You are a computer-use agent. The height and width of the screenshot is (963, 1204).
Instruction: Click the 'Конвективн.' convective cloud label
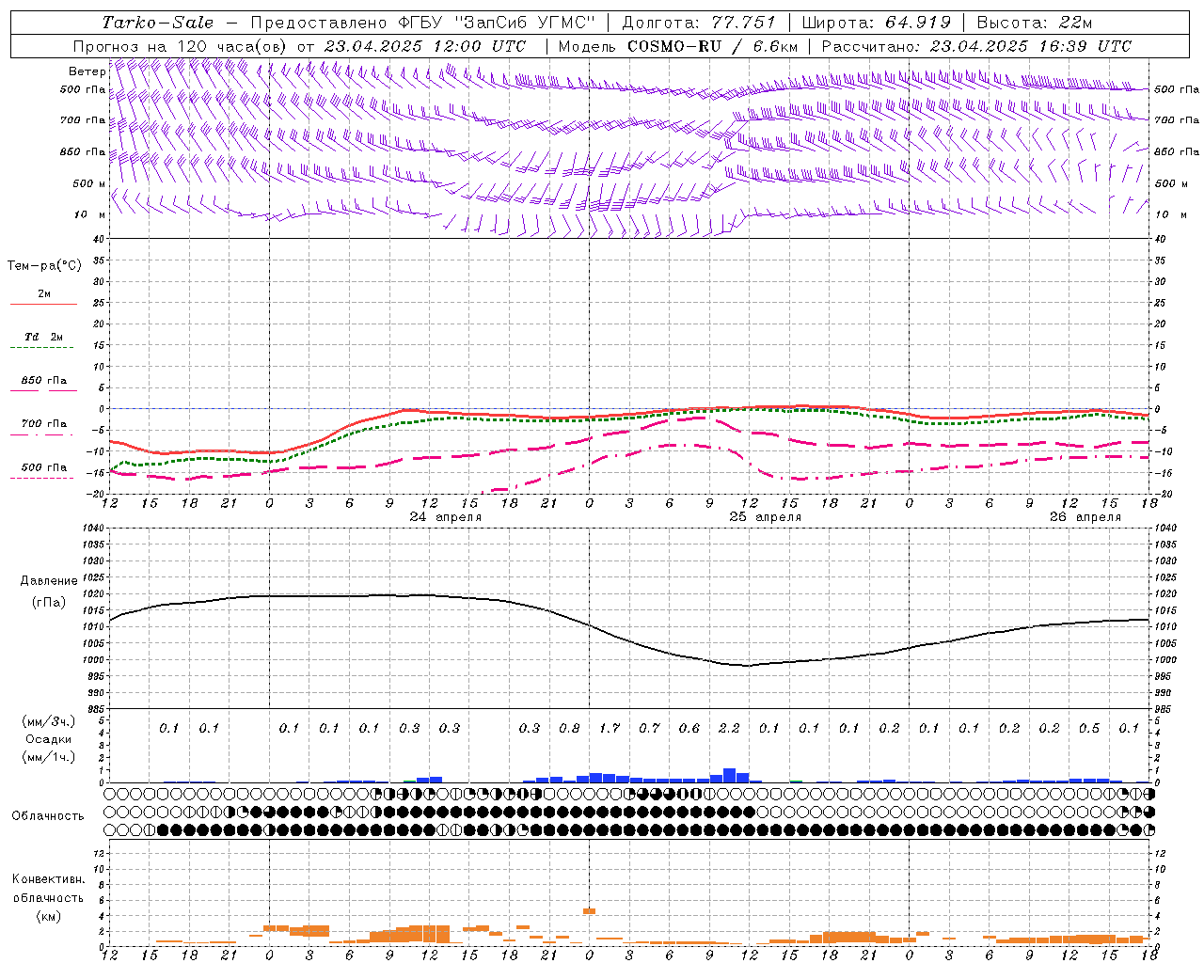pos(48,879)
